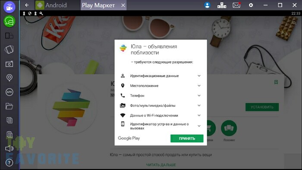
Task: Click 'Фото/мультимедиа/файлы' permission text
Action: (153, 106)
